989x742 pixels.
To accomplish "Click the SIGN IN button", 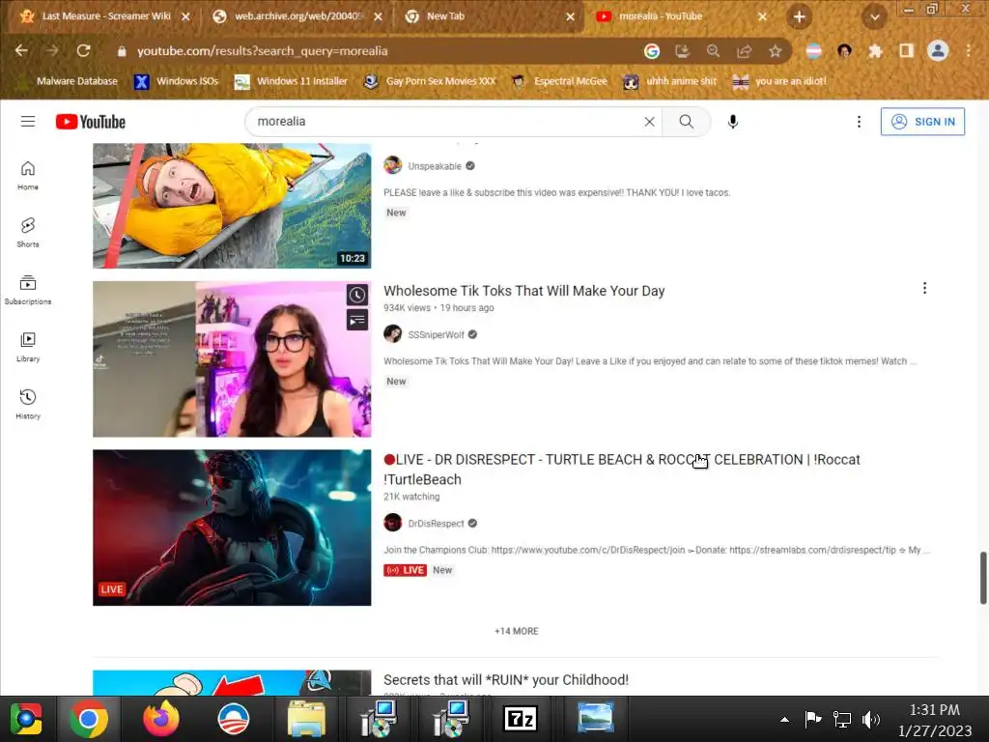I will pos(922,122).
